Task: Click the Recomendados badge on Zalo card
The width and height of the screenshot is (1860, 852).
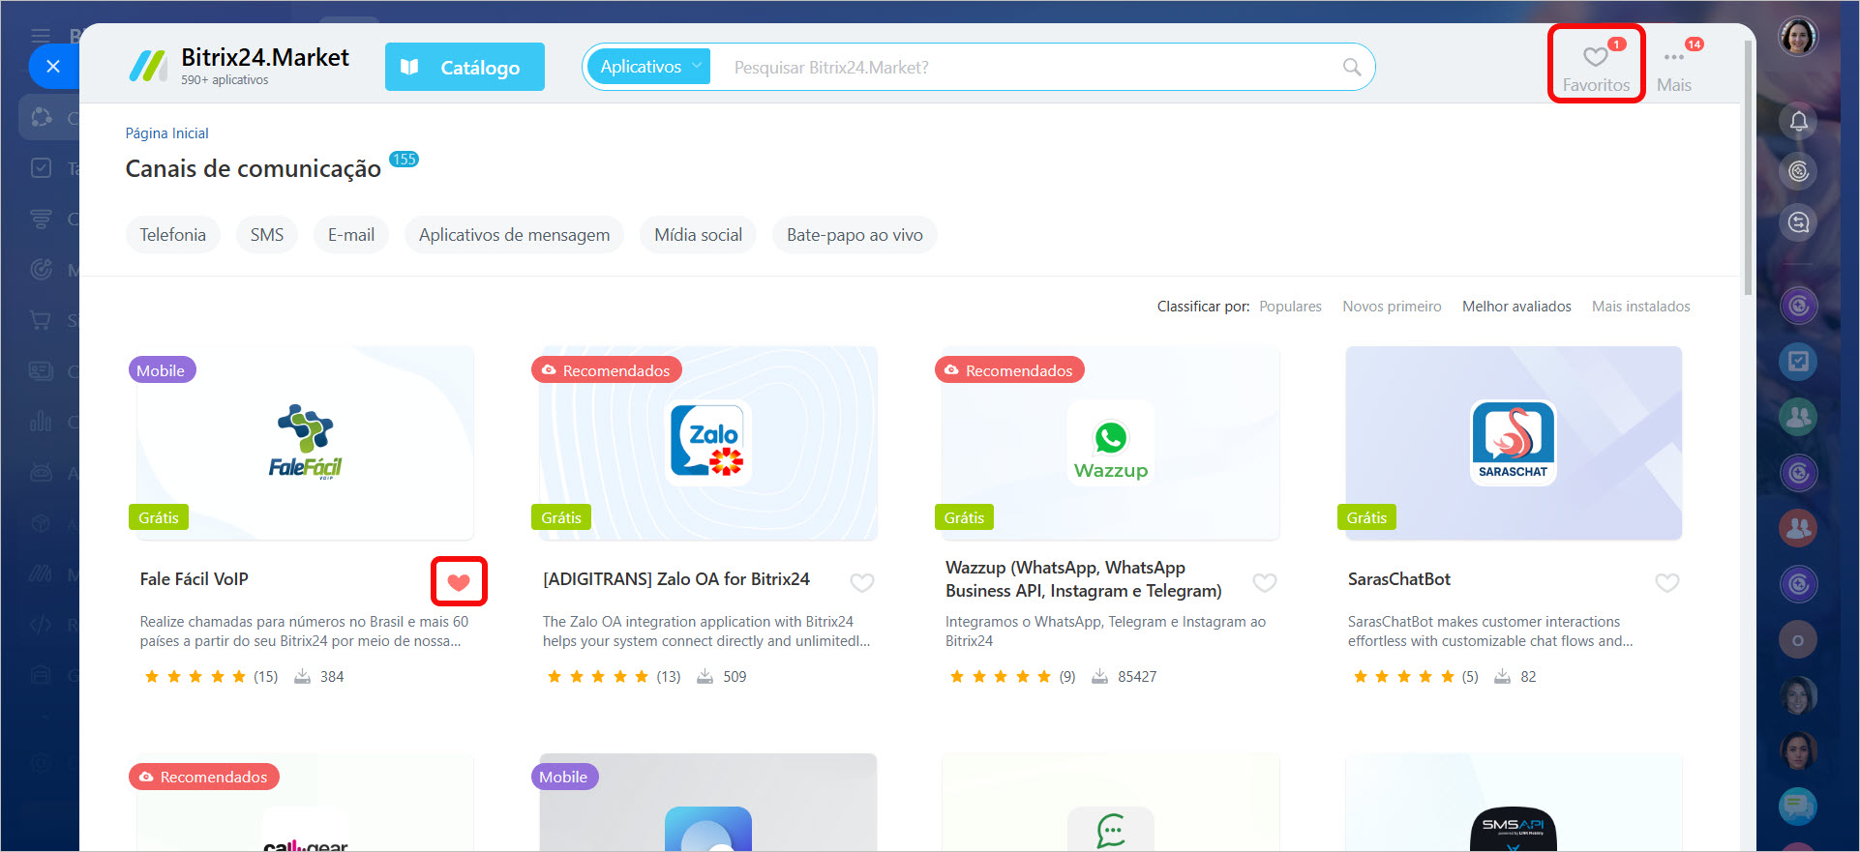Action: tap(607, 370)
